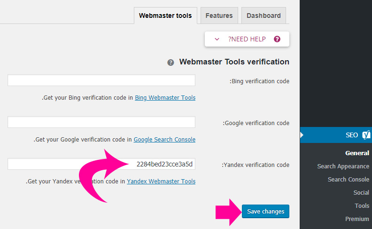Click the Bing verification code field

click(x=101, y=80)
